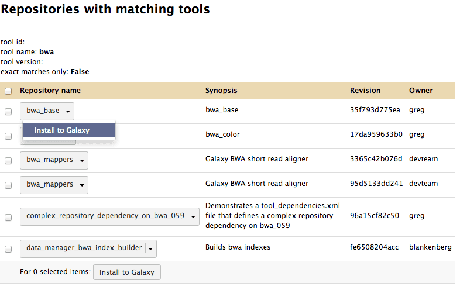Click the complex_repository_dependency_on_bwa_059 repository name
This screenshot has width=460, height=290.
click(105, 216)
